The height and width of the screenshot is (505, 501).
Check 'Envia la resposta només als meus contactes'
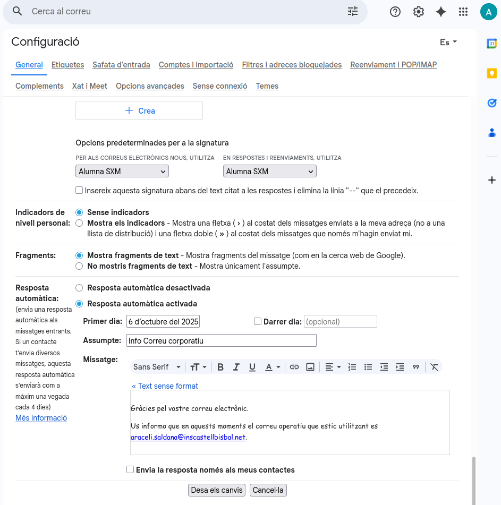pyautogui.click(x=130, y=469)
